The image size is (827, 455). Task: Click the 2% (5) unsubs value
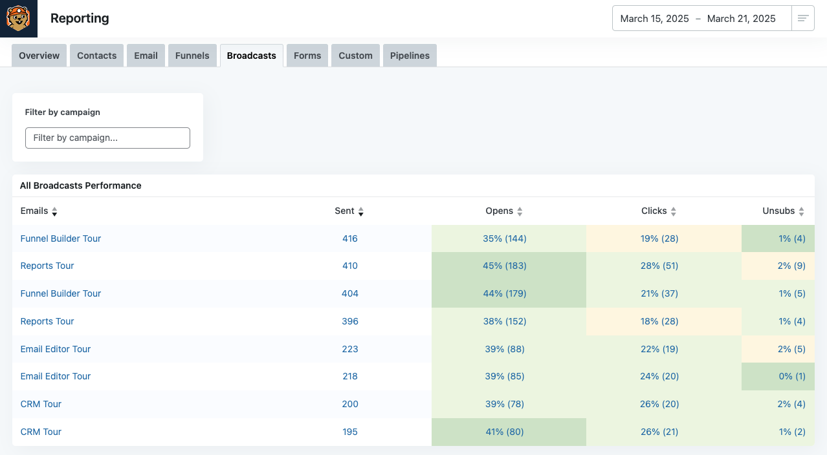(x=791, y=349)
